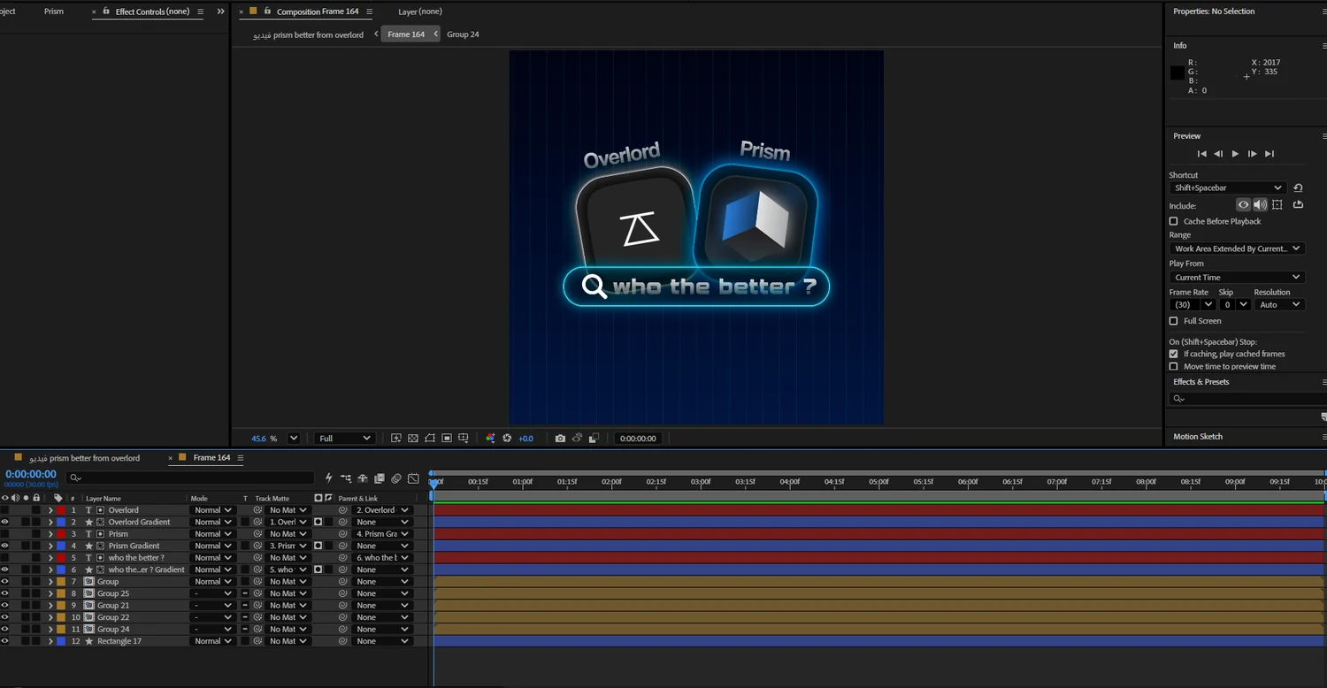Navigate to Group 24 in composition breadcrumb

(463, 34)
